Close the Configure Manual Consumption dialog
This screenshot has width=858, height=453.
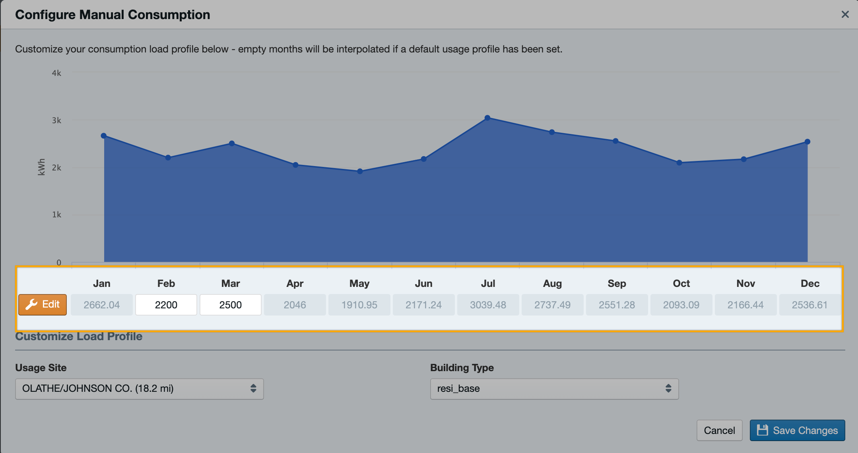click(845, 15)
